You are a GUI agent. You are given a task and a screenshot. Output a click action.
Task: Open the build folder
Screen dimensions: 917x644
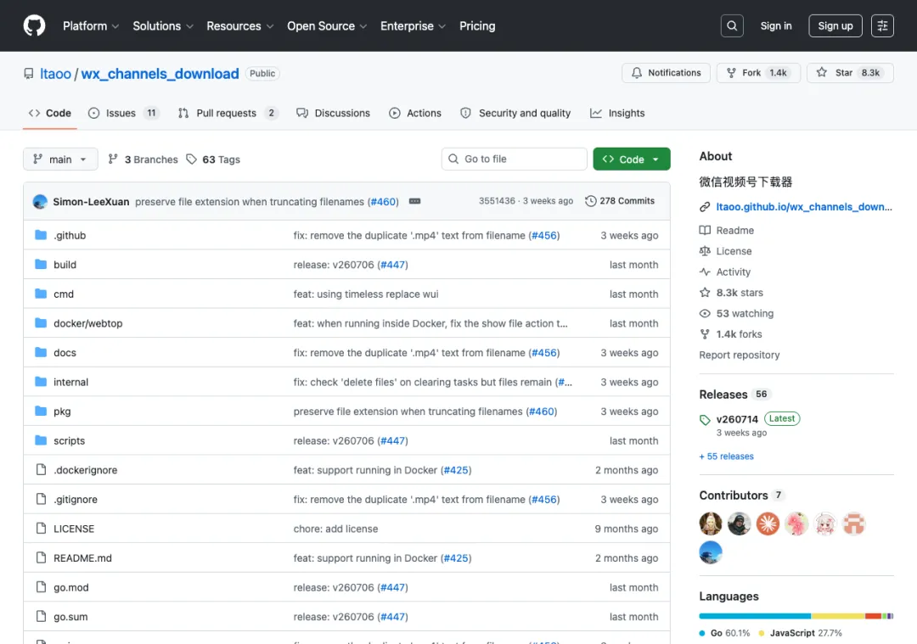(65, 265)
